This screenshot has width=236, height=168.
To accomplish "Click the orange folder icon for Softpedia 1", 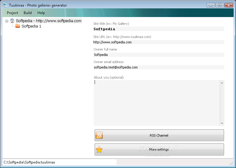I will tap(18, 26).
